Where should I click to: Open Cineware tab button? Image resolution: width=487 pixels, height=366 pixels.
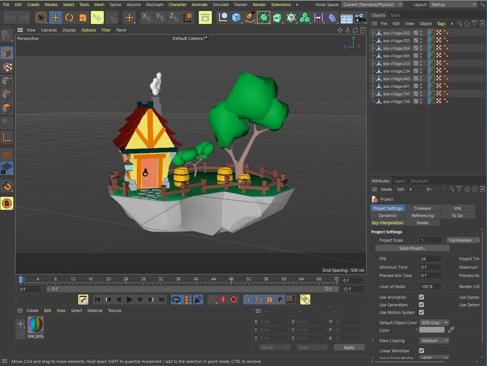[422, 208]
